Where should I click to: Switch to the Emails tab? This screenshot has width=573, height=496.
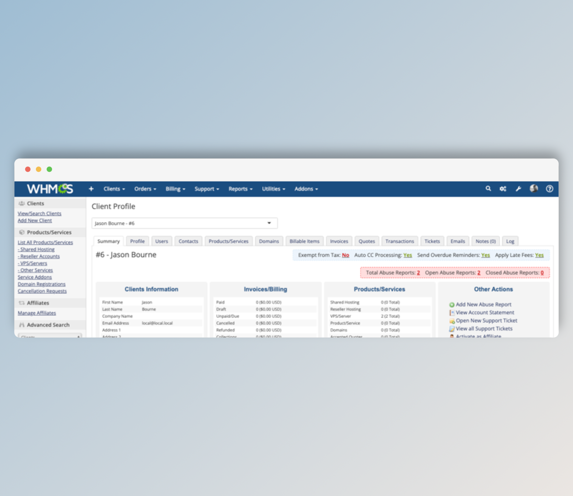[x=458, y=241]
